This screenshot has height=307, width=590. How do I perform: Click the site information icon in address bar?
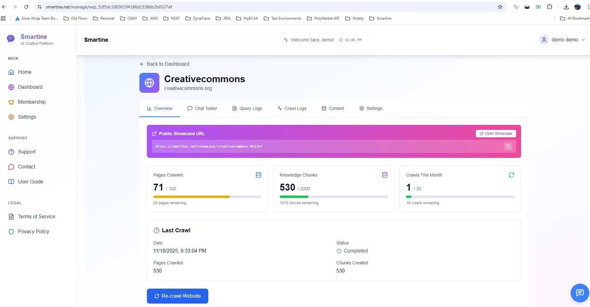click(x=40, y=7)
